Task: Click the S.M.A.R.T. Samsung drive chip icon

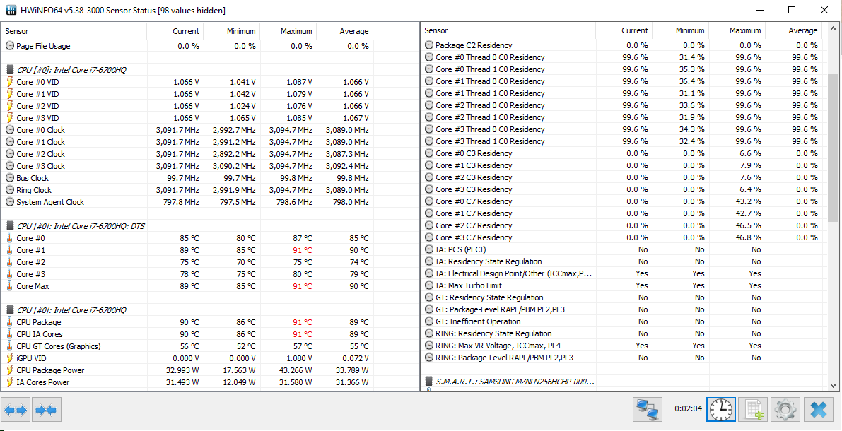Action: tap(428, 382)
